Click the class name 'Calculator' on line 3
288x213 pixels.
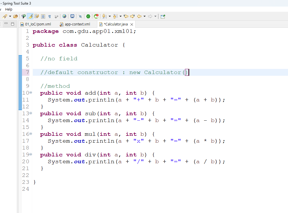tap(99, 45)
